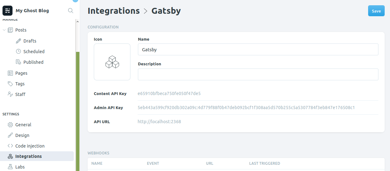
Task: Open the Pages section
Action: pyautogui.click(x=21, y=73)
